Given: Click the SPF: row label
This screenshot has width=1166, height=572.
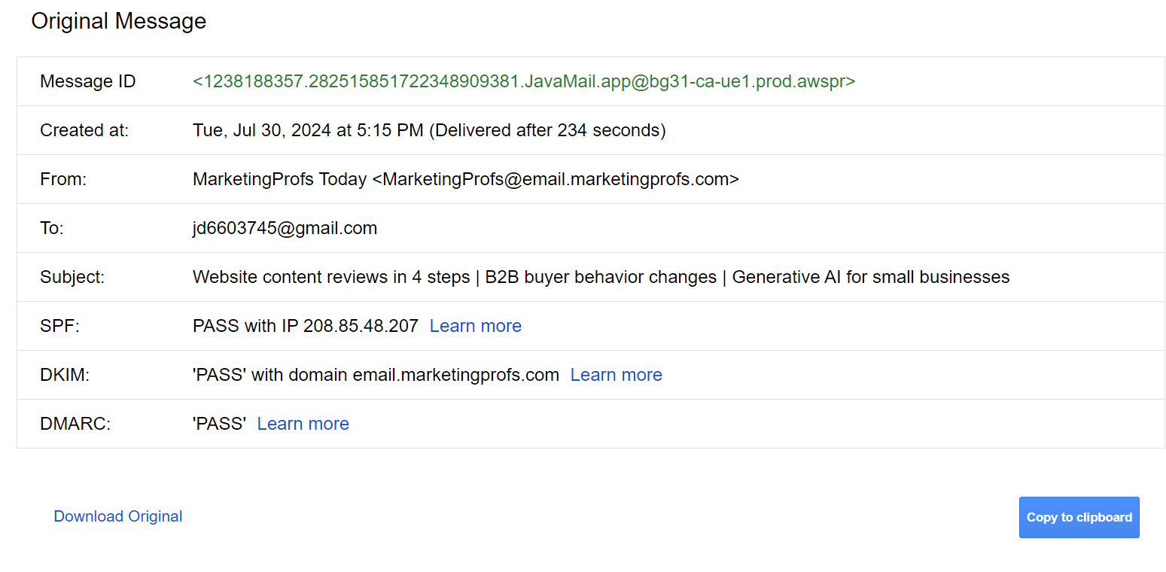Looking at the screenshot, I should 59,326.
